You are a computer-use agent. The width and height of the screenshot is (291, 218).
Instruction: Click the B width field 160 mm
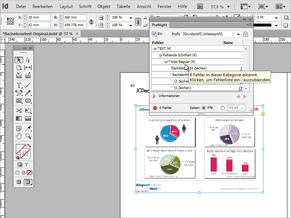point(75,17)
